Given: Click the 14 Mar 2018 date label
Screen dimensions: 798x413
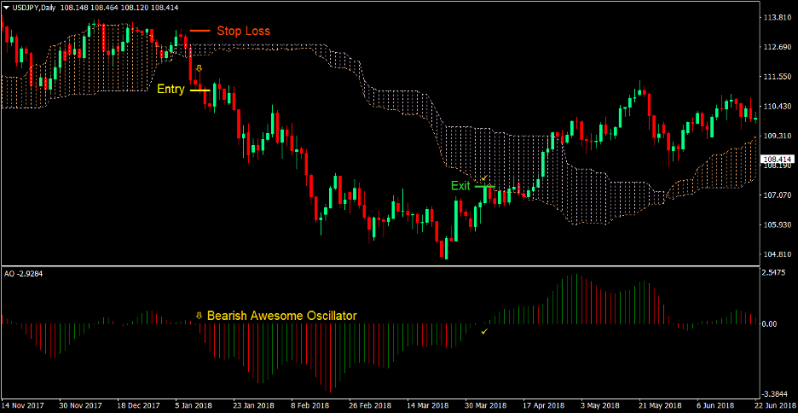Looking at the screenshot, I should point(428,405).
